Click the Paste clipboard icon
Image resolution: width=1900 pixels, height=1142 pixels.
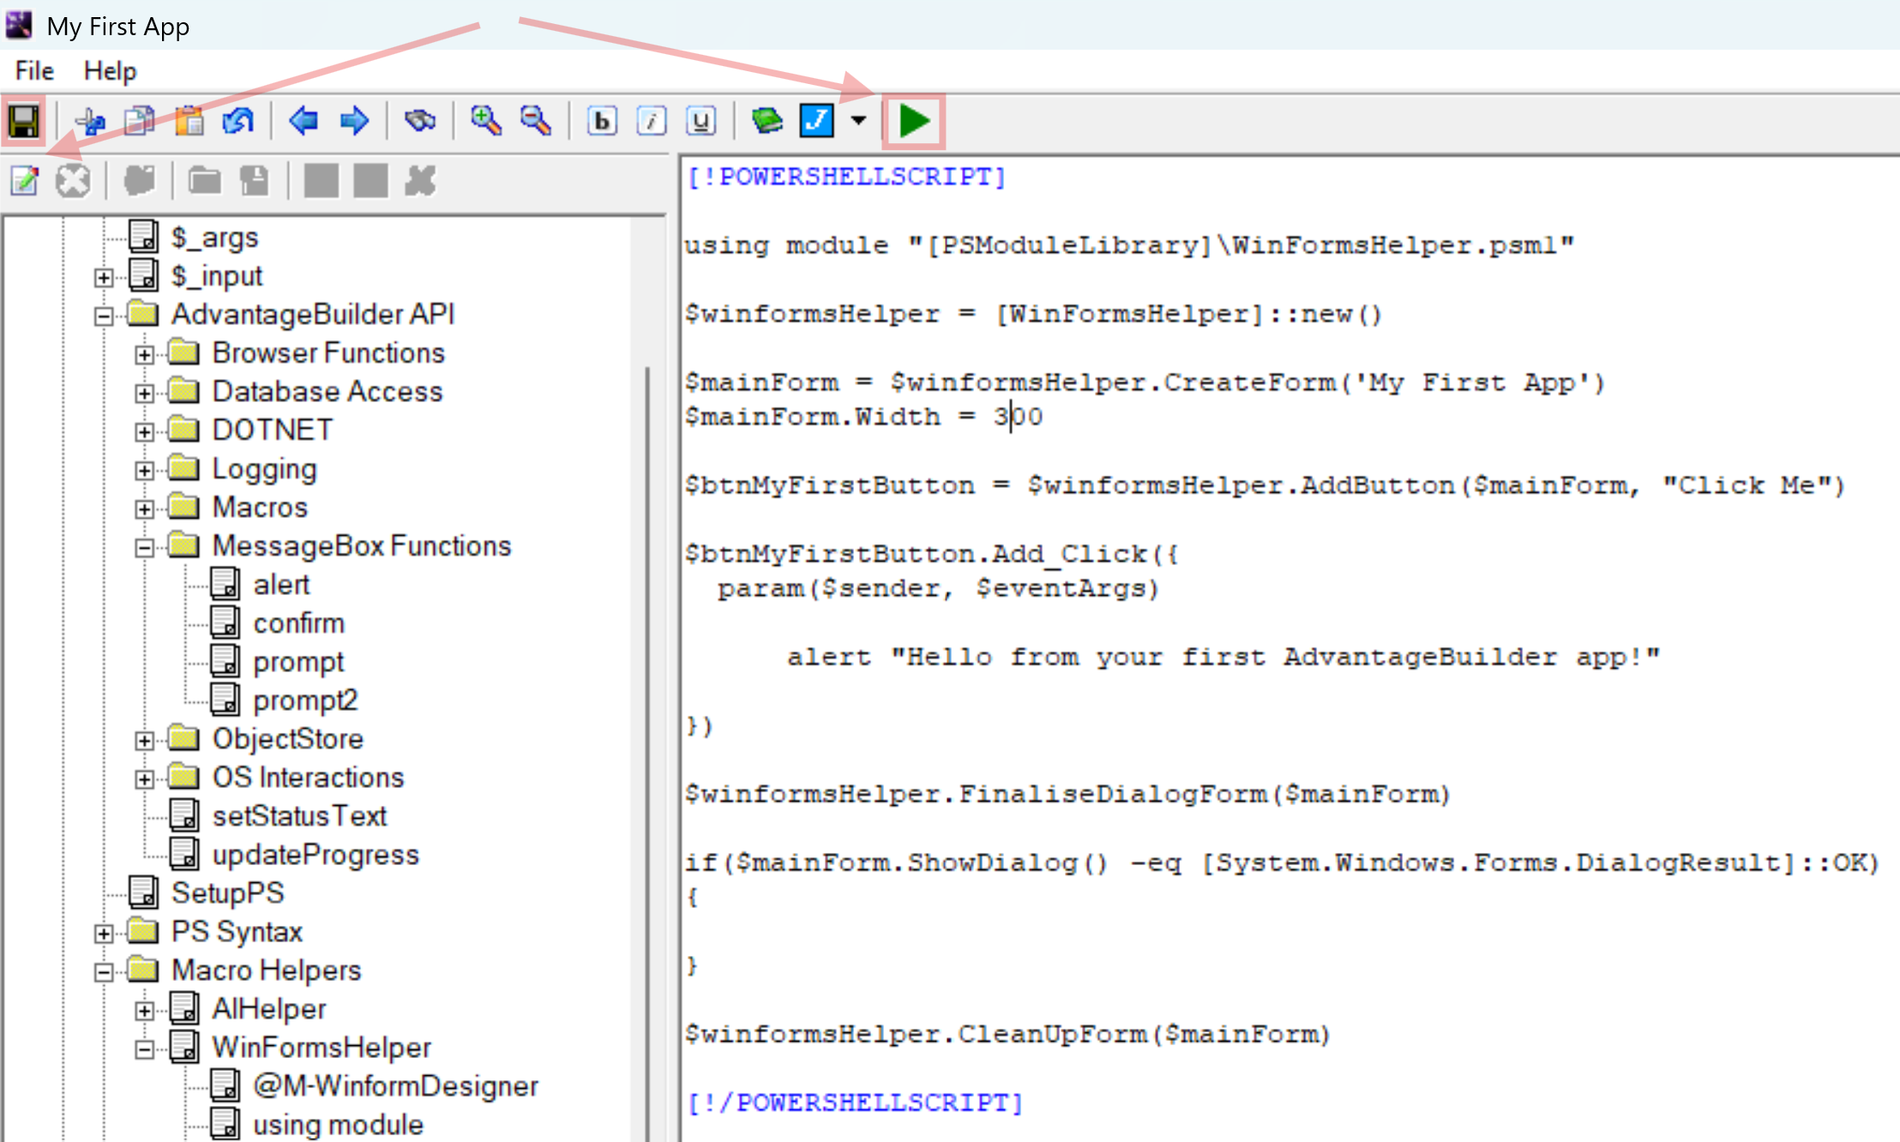click(x=189, y=122)
